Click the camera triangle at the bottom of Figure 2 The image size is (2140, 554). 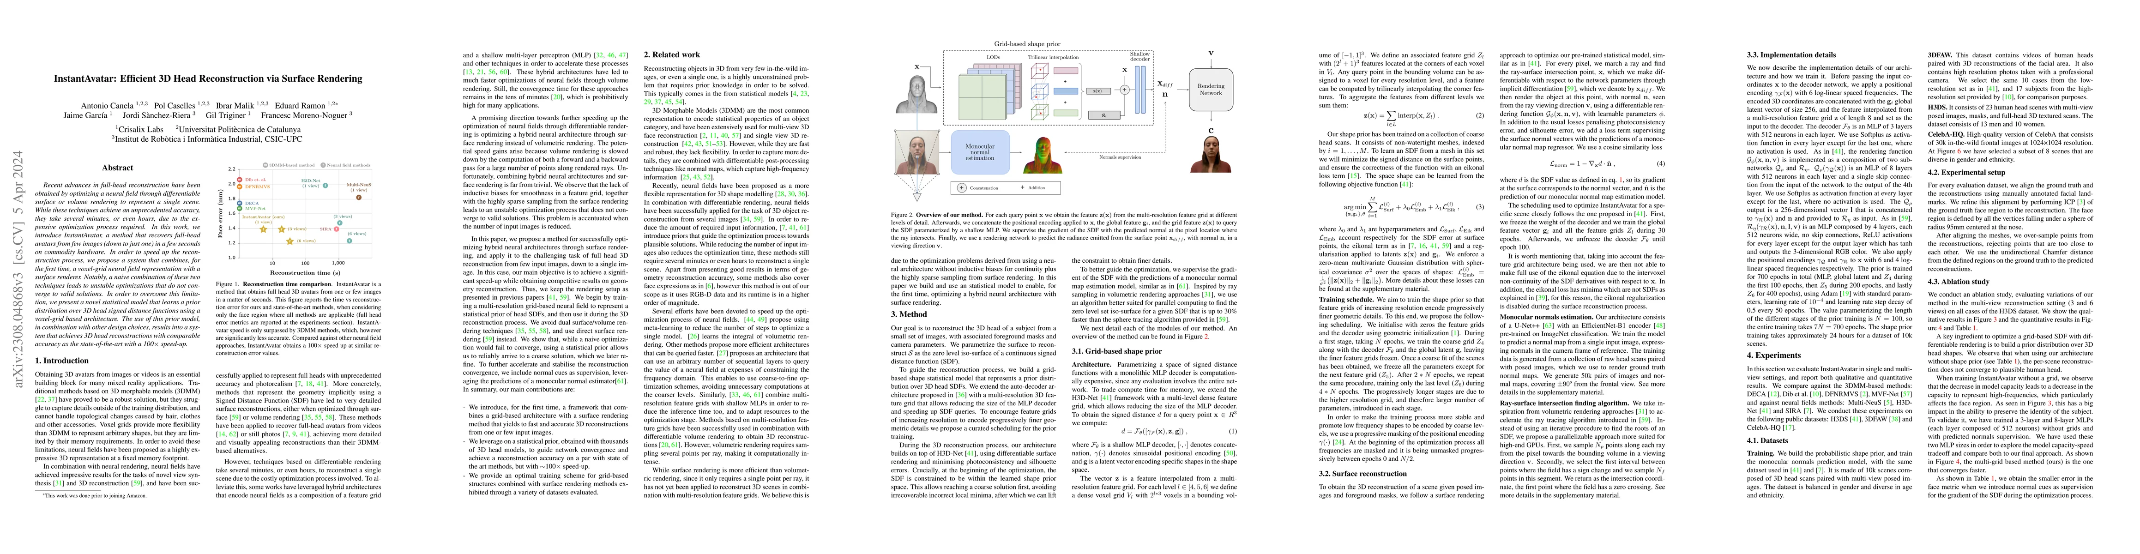tap(917, 198)
